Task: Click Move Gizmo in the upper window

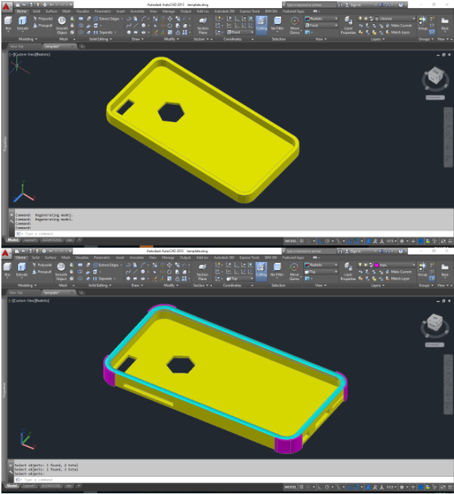Action: click(x=294, y=25)
